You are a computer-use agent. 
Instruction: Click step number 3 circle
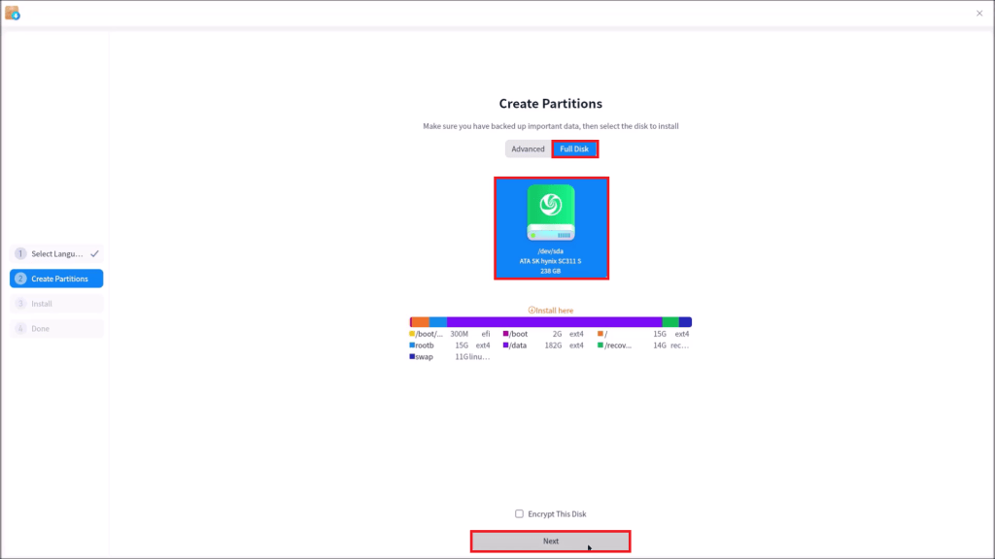click(x=20, y=304)
